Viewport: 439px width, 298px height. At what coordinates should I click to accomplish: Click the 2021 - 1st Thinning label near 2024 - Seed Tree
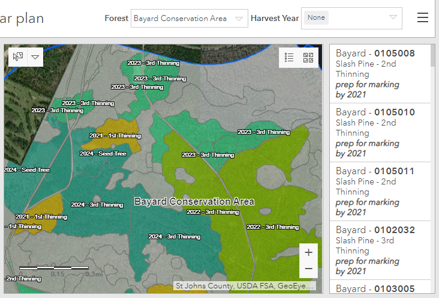(115, 136)
